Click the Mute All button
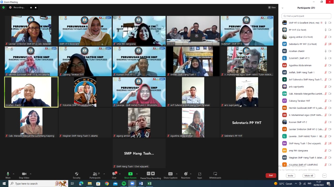Viewport: 334px width, 187px height. point(309,176)
